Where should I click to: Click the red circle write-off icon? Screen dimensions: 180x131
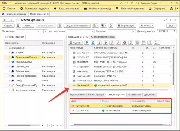tap(124, 43)
